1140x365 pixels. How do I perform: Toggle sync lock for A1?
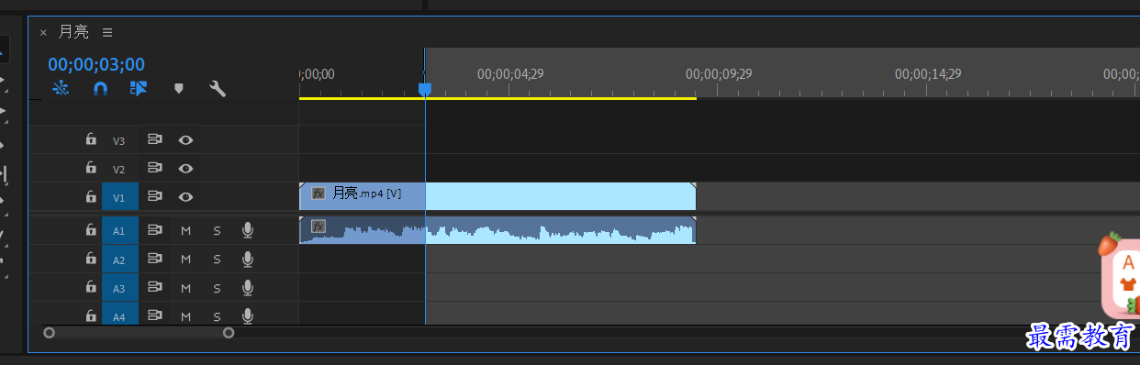point(155,231)
